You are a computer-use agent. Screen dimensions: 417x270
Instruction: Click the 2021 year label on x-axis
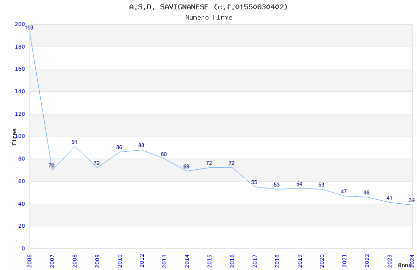[x=345, y=261]
